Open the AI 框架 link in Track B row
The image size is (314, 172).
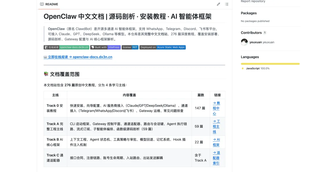(216, 142)
